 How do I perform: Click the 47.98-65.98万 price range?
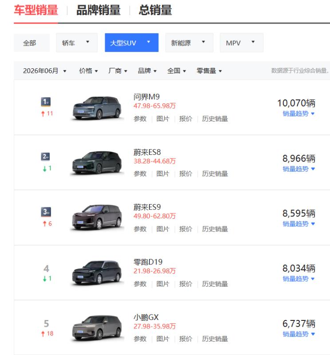[155, 106]
